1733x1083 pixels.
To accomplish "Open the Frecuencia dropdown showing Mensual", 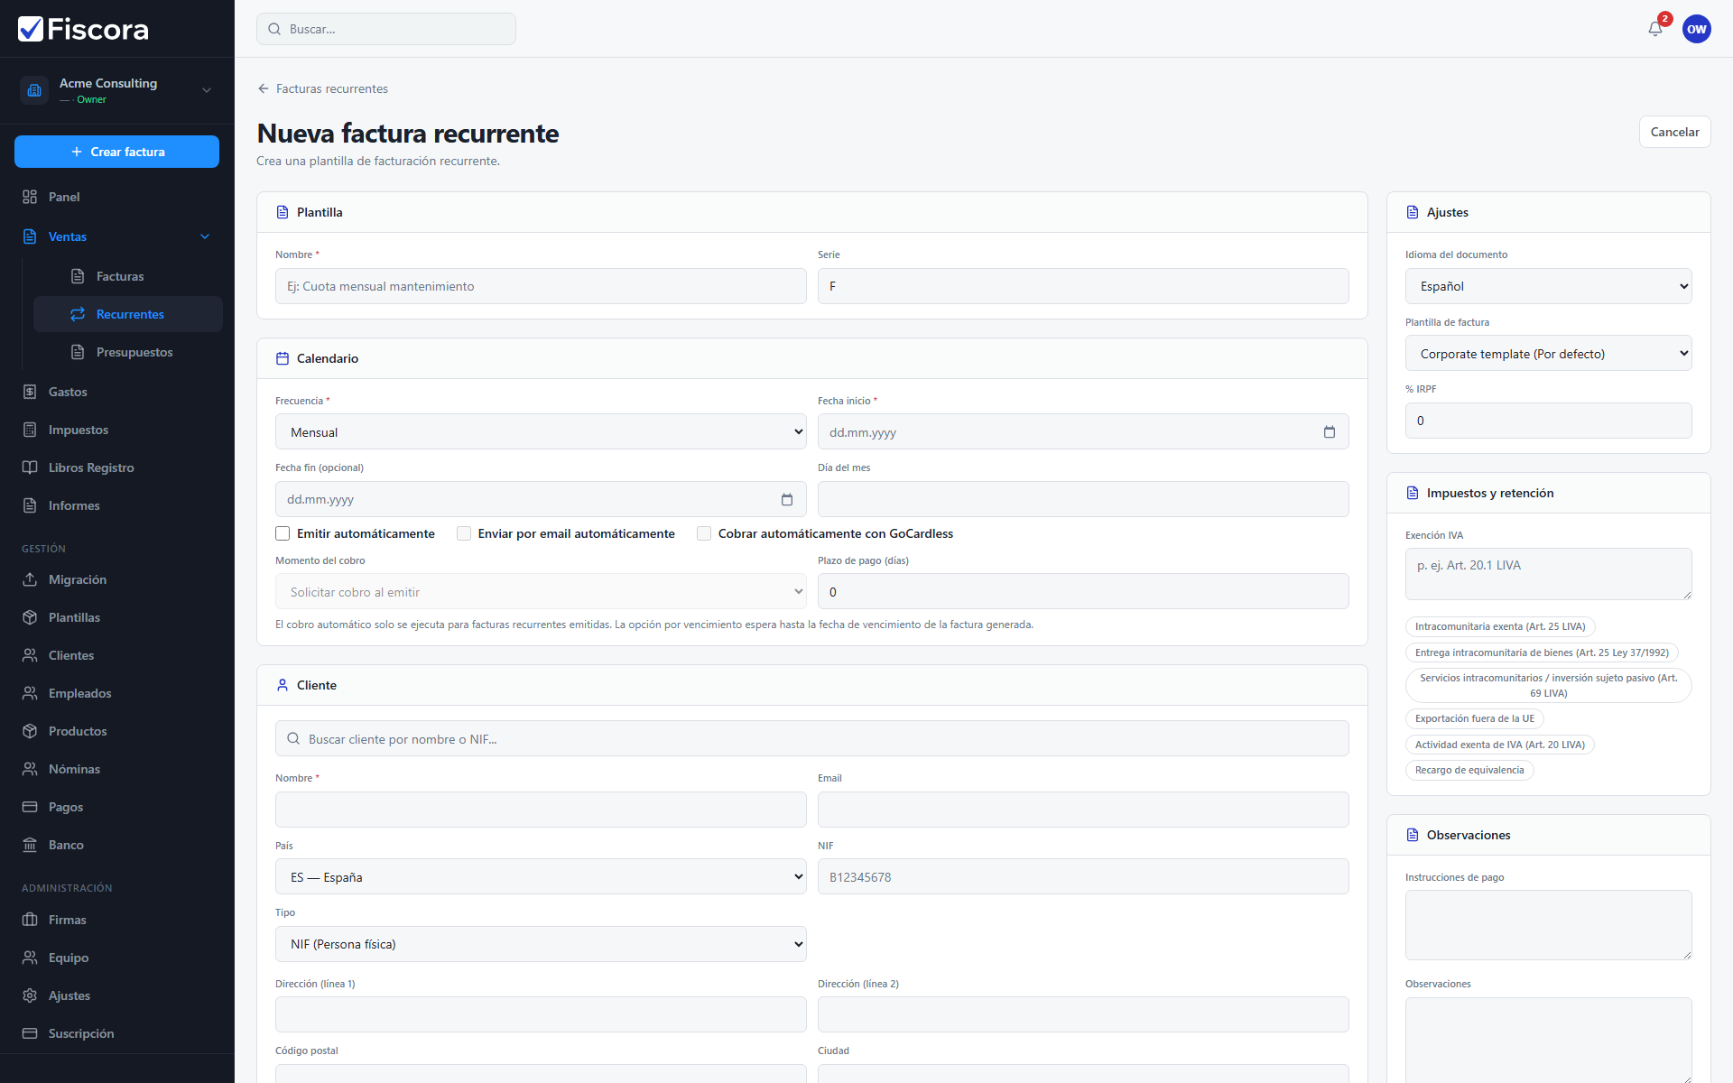I will coord(541,432).
